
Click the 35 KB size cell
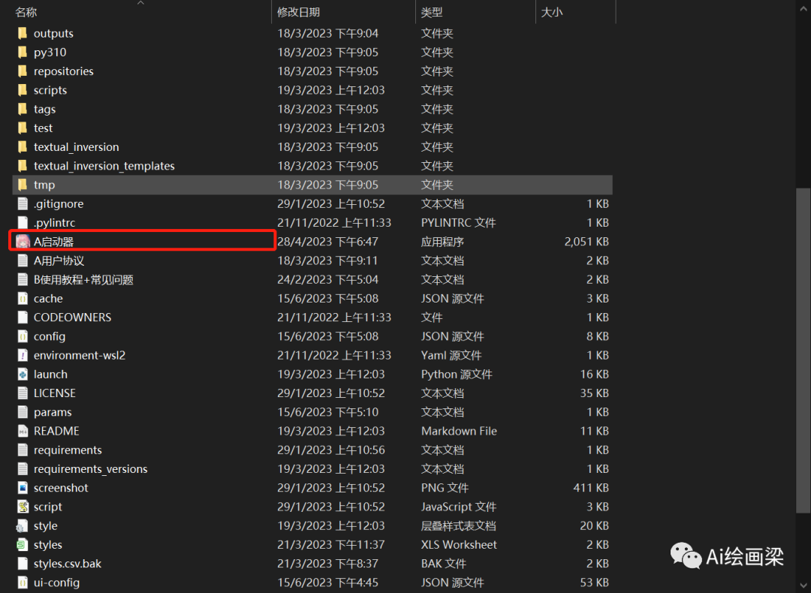594,393
